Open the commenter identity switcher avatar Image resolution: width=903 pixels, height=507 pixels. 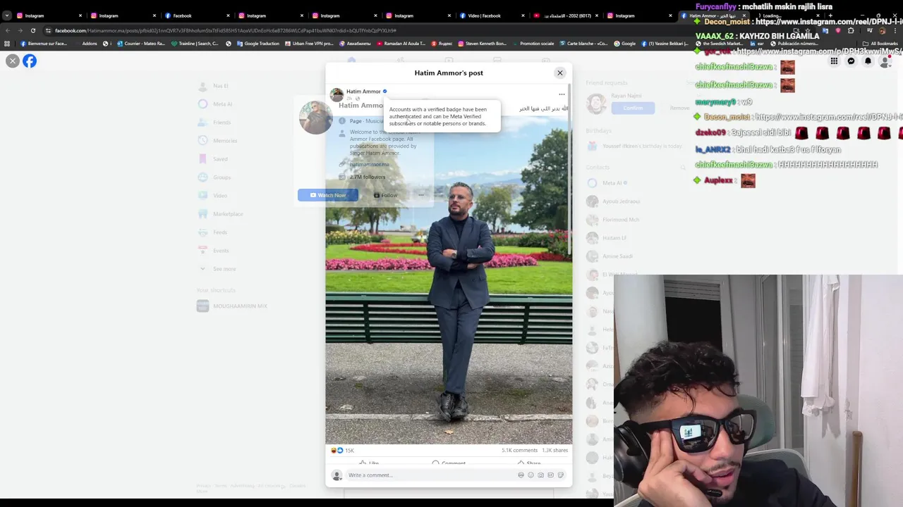[x=337, y=475]
